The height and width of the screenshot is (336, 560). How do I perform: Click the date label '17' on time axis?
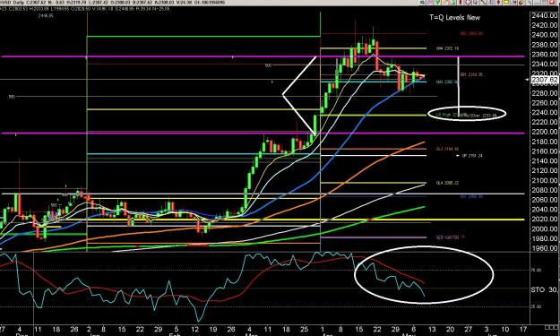(x=523, y=329)
